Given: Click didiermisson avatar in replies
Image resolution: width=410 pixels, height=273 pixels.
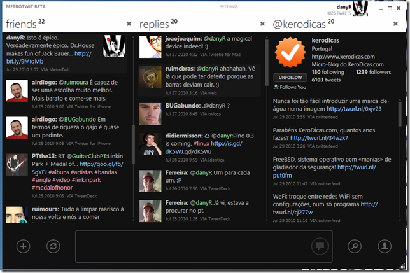Looking at the screenshot, I should click(x=150, y=144).
